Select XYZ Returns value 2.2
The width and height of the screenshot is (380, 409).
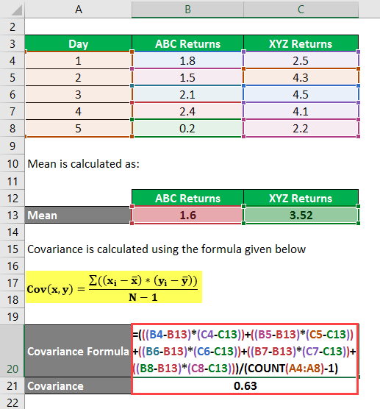pyautogui.click(x=301, y=128)
